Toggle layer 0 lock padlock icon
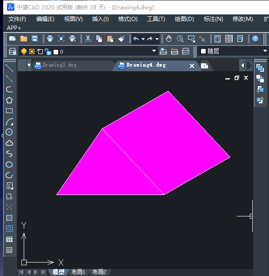The image size is (269, 276). pos(48,52)
